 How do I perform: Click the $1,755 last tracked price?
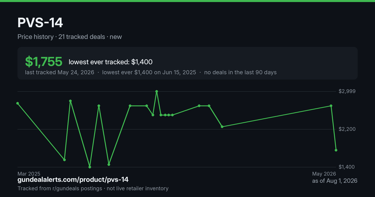[x=44, y=62]
